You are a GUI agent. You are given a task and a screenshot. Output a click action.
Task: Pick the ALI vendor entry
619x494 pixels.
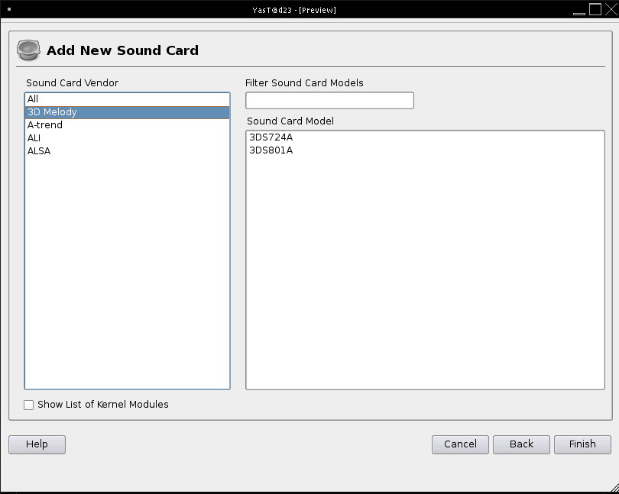(x=34, y=138)
